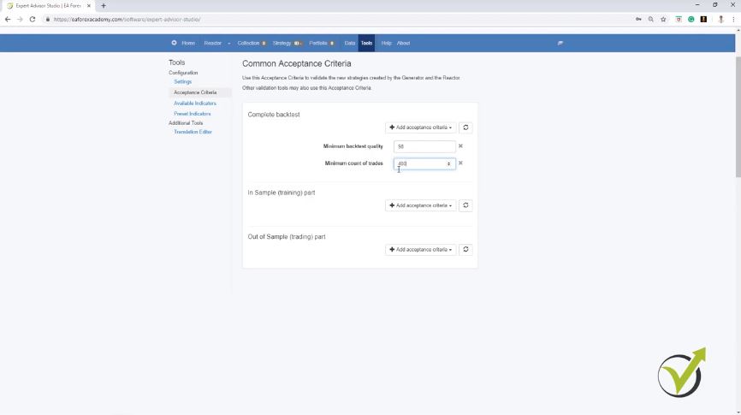The height and width of the screenshot is (415, 741).
Task: Reload the page with browser refresh button
Action: click(x=33, y=19)
